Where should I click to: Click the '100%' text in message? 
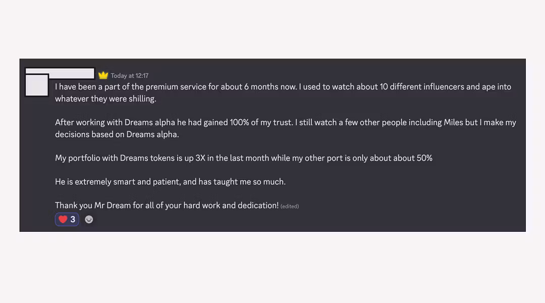(x=239, y=122)
